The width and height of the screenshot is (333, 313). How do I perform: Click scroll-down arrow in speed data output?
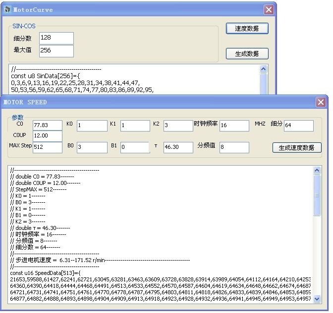[x=317, y=299]
